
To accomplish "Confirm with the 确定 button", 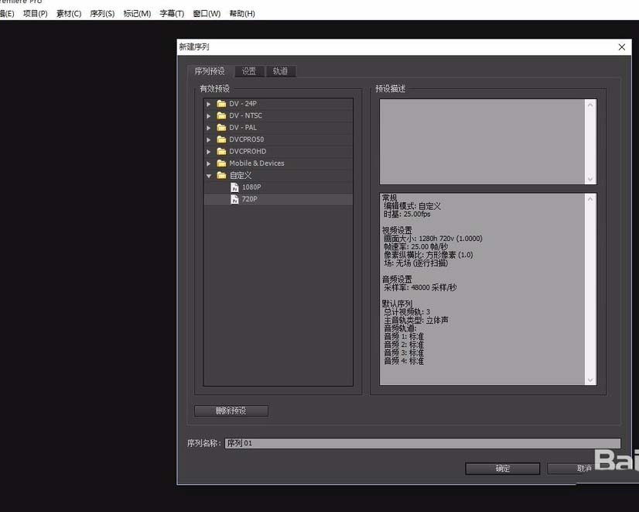I will click(503, 469).
